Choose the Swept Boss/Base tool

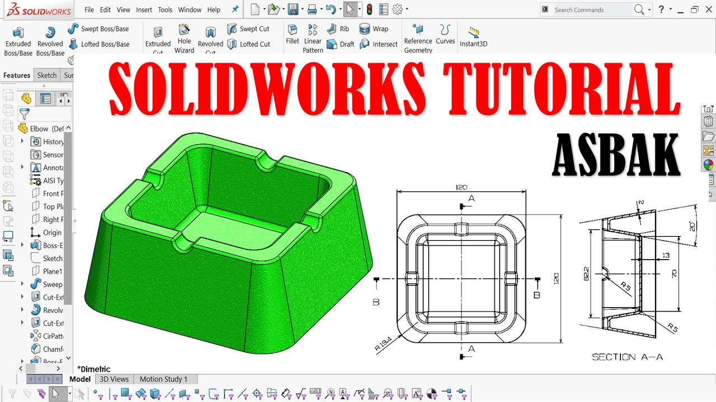coord(98,29)
